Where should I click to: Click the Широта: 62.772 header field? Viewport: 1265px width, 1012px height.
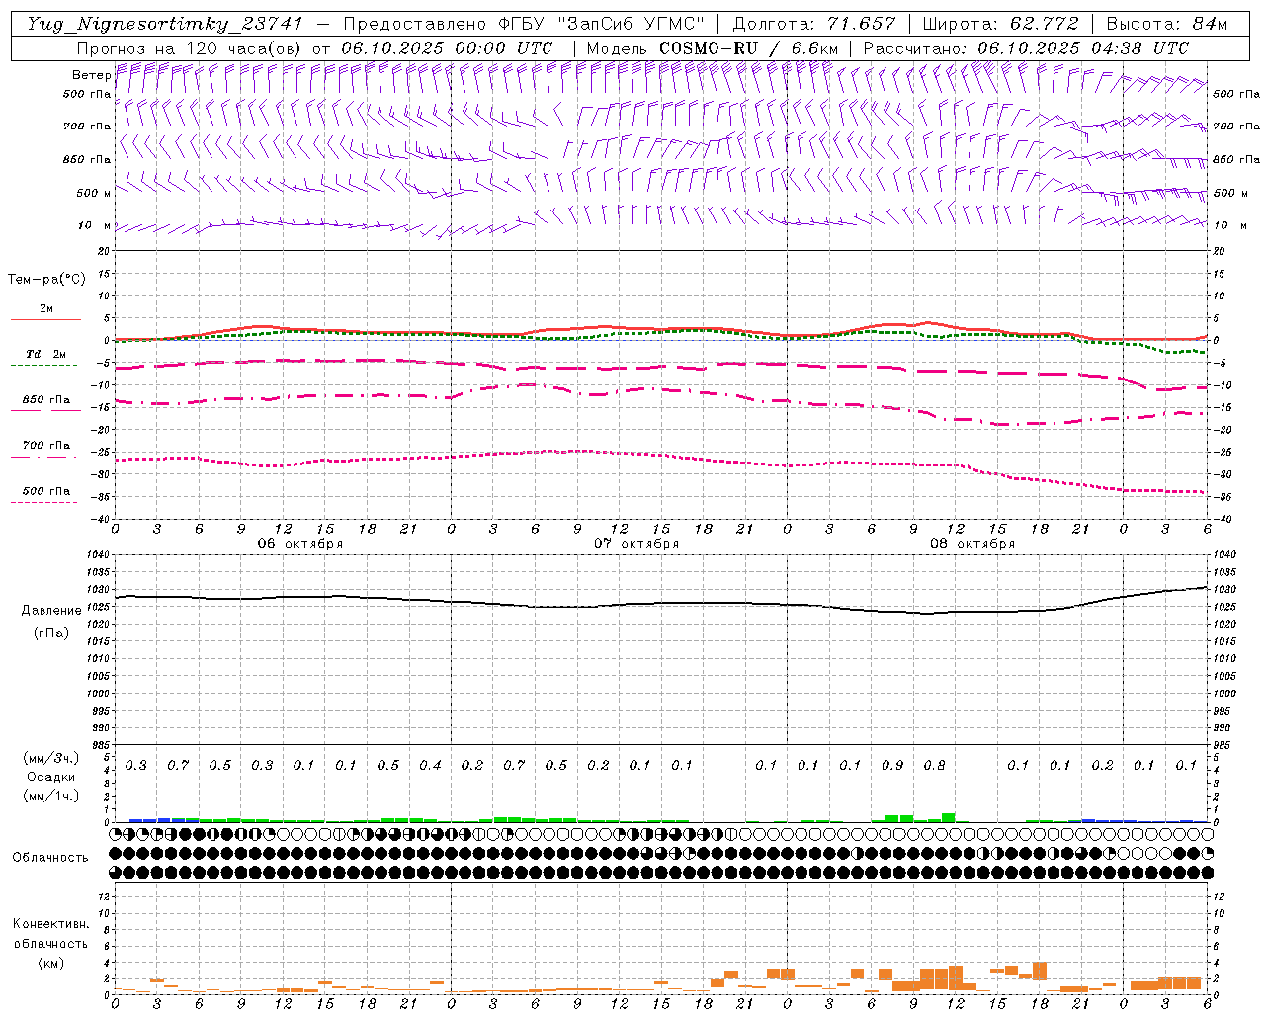[1000, 24]
